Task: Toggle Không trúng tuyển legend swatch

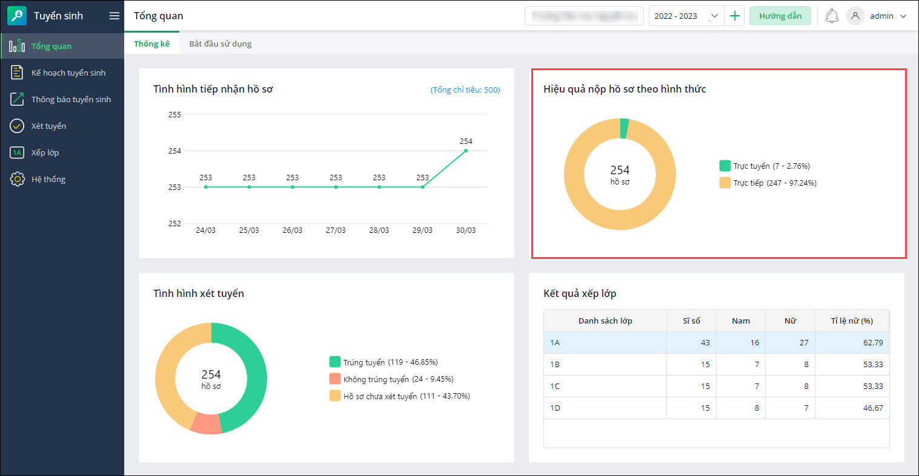Action: 335,379
